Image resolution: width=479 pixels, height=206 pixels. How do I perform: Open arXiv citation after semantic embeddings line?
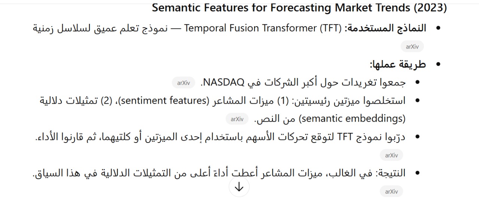point(237,119)
